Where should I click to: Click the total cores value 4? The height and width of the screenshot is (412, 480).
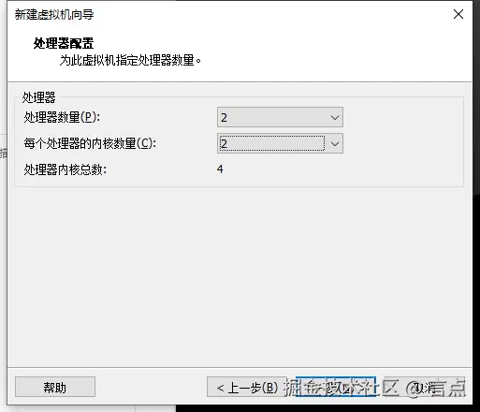[220, 169]
